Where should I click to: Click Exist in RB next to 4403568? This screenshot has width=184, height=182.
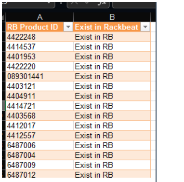pos(112,116)
